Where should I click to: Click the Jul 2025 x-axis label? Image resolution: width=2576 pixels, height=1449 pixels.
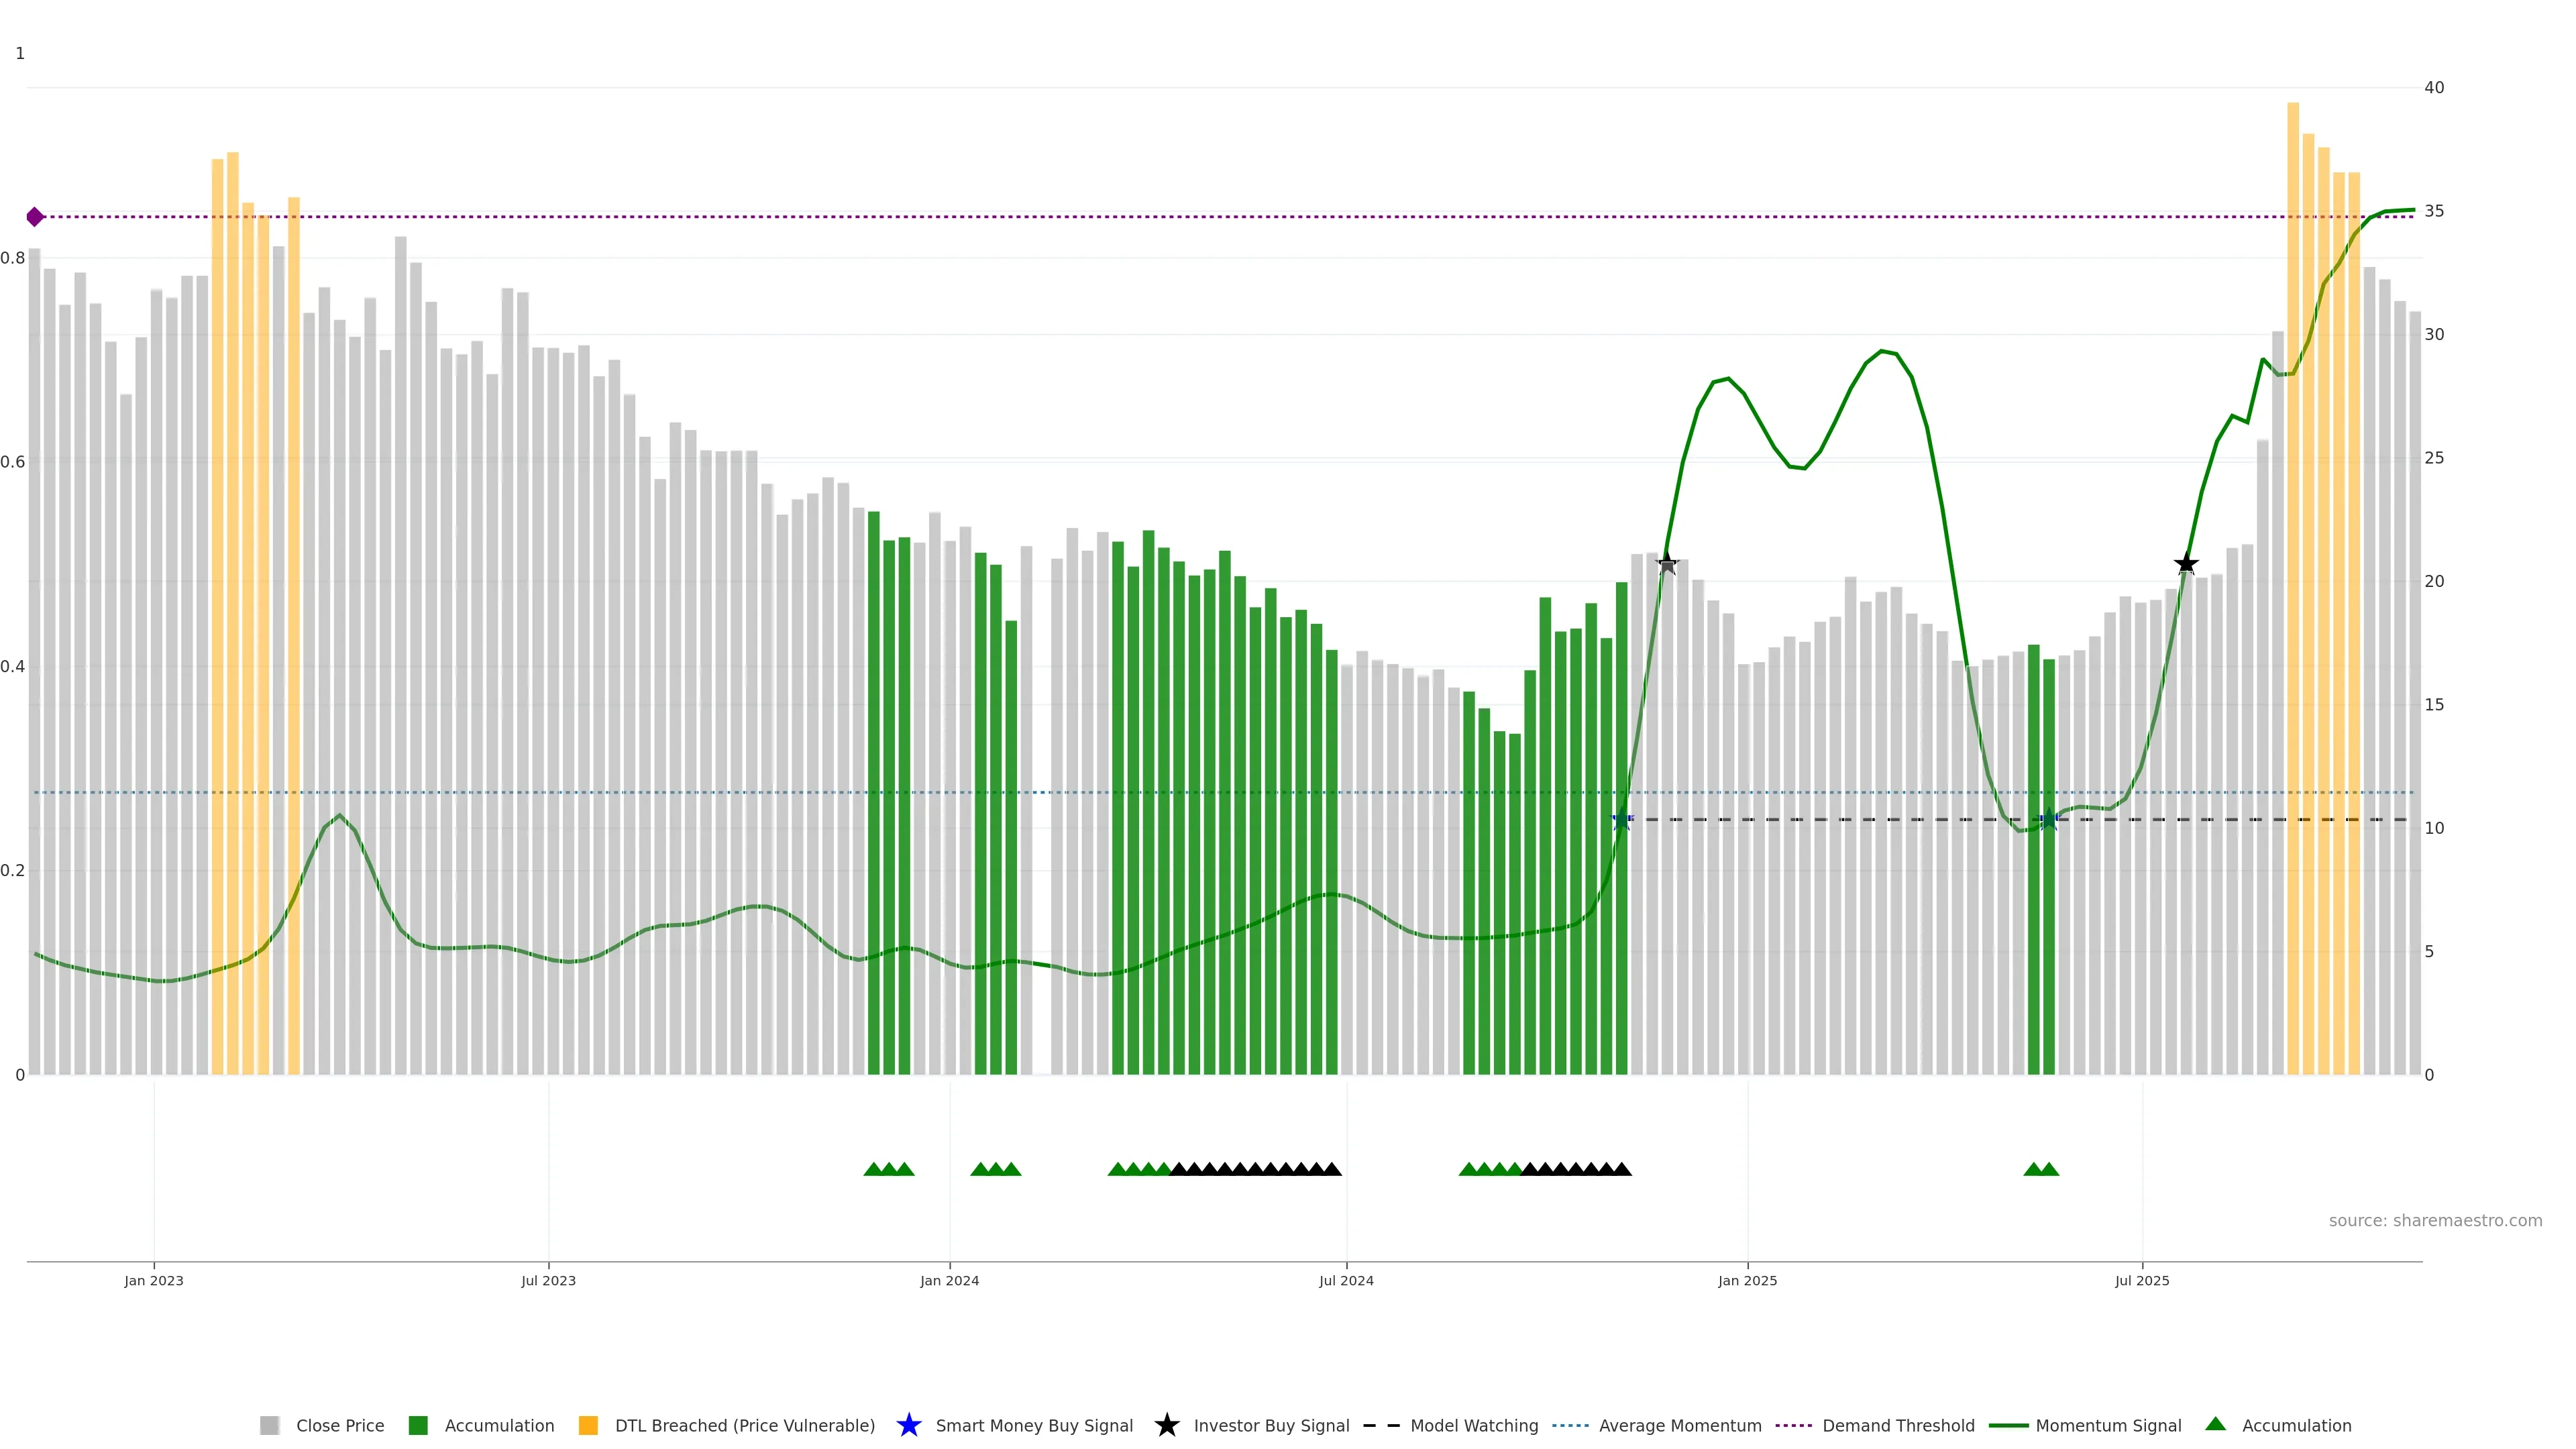coord(2141,1280)
